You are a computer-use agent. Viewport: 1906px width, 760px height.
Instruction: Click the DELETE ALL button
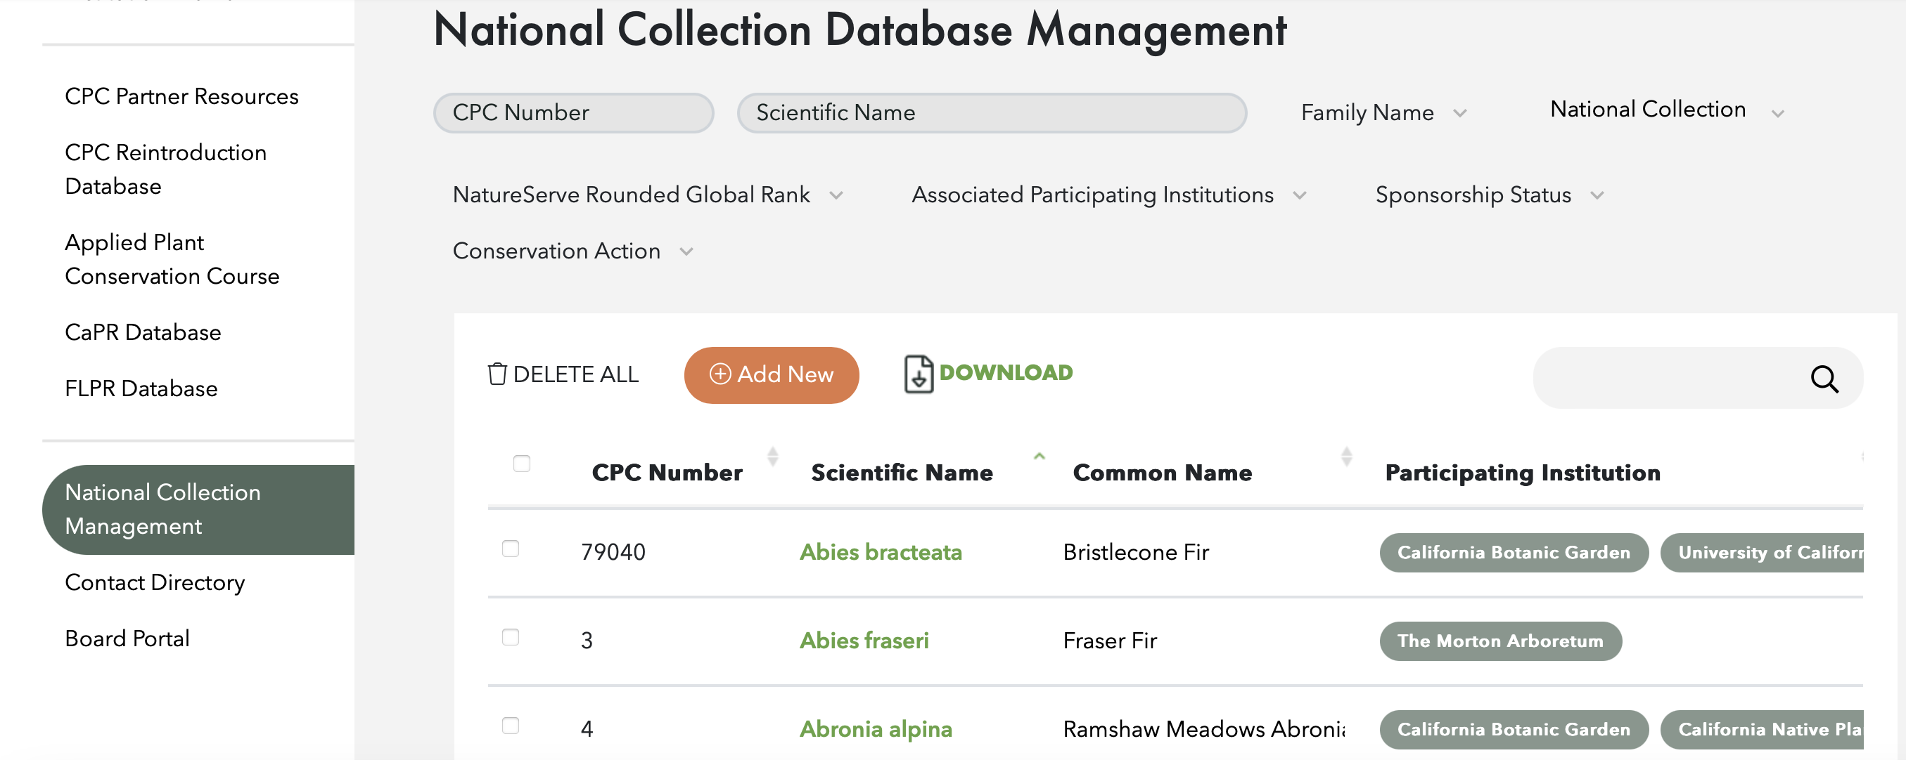pos(563,374)
